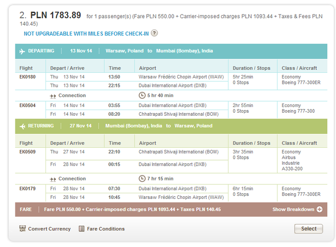Click the Not Upgradeable With Miles notice
Viewport: 336px width, 247px height.
86,34
